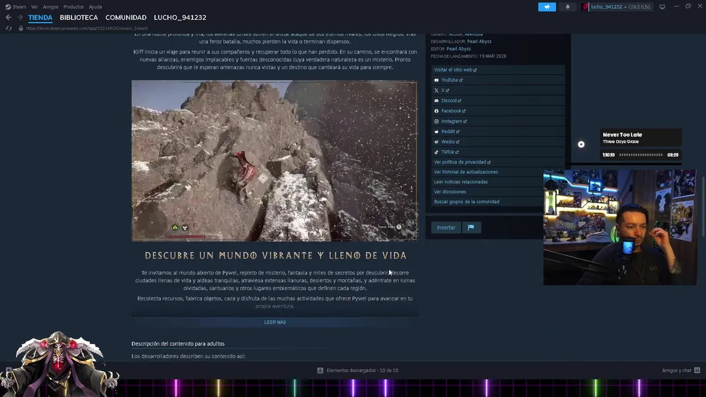Switch to the COMUNIDAD tab
Screen dimensions: 706x397
pos(126,18)
